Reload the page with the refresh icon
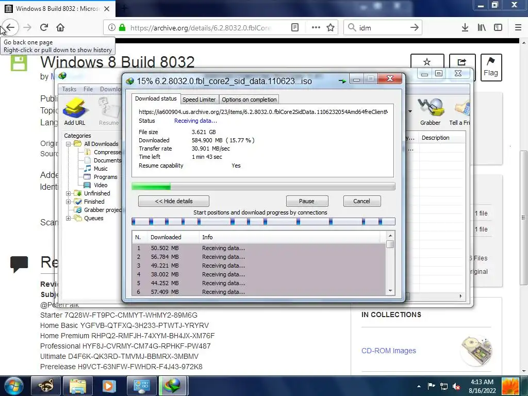This screenshot has width=528, height=396. tap(44, 27)
